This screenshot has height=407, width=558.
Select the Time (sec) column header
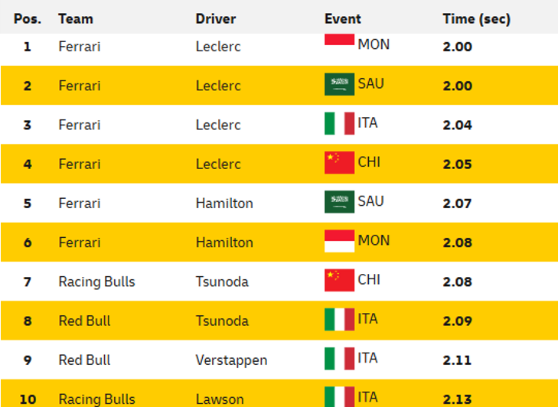click(477, 19)
